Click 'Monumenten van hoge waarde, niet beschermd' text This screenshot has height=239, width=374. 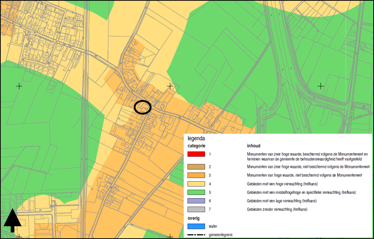click(x=305, y=175)
